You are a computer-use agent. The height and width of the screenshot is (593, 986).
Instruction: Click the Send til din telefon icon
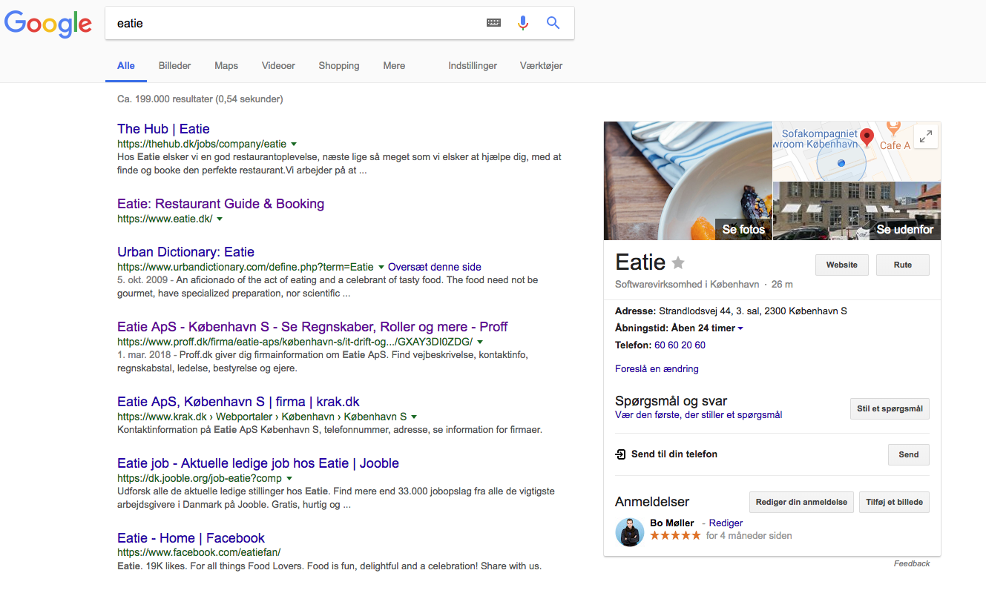click(620, 454)
